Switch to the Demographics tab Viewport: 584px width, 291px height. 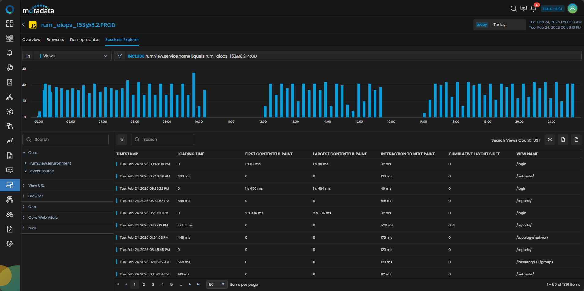point(84,40)
